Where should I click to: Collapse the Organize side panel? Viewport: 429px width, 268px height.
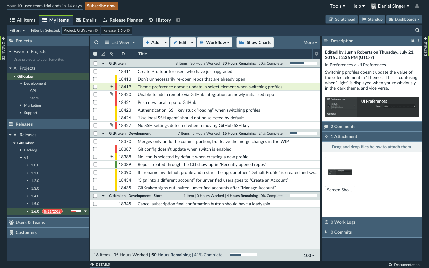[3, 48]
